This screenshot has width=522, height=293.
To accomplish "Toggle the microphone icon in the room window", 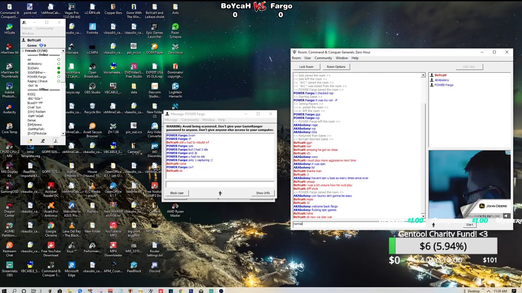I will click(x=434, y=225).
